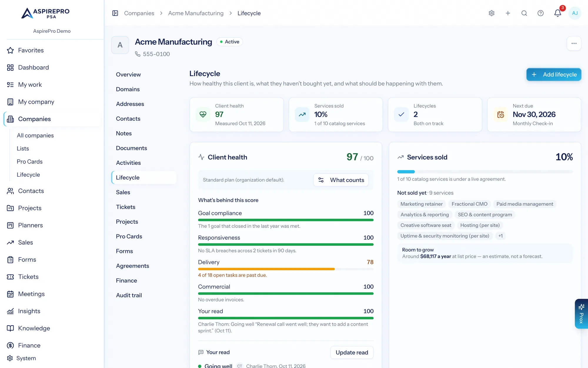This screenshot has height=368, width=588.
Task: Open Favorites in the sidebar
Action: pyautogui.click(x=52, y=50)
